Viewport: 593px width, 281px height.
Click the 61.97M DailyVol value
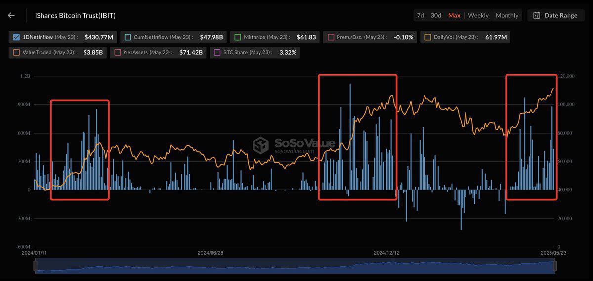(496, 37)
